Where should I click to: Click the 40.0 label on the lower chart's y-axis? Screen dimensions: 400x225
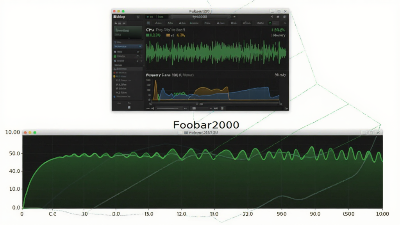tap(14, 171)
